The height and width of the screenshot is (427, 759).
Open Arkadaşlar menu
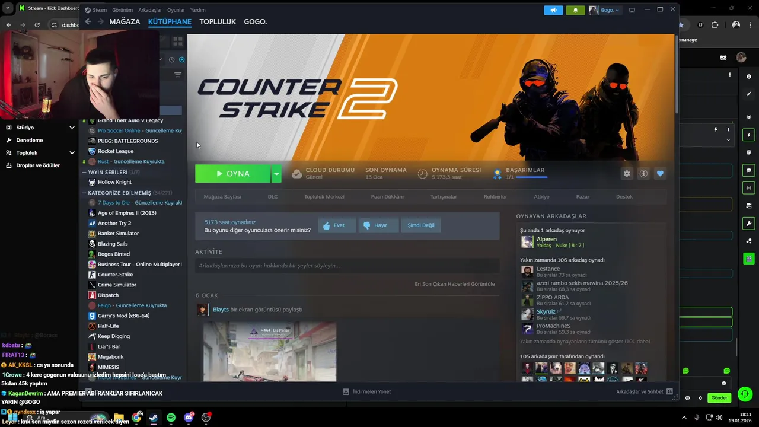click(x=150, y=10)
